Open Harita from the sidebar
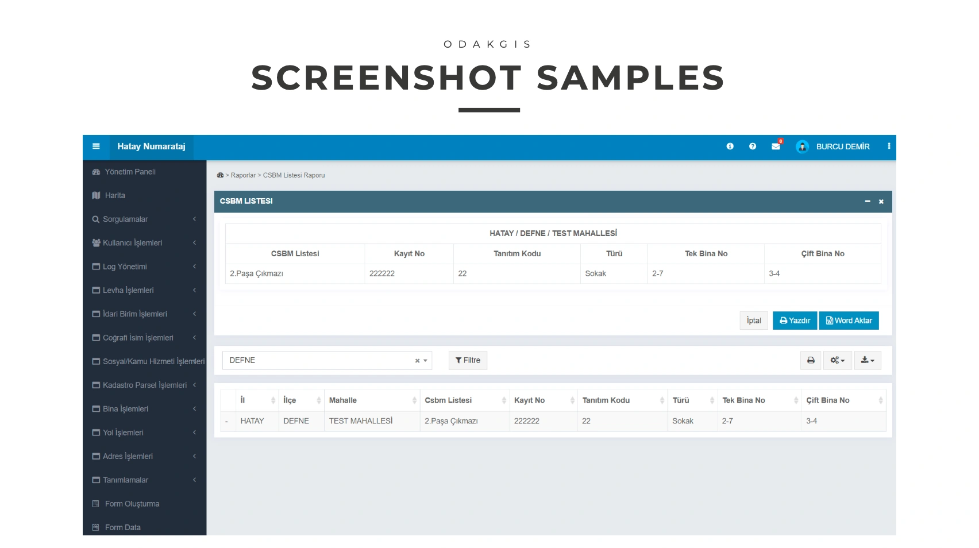This screenshot has width=979, height=548. (x=115, y=195)
